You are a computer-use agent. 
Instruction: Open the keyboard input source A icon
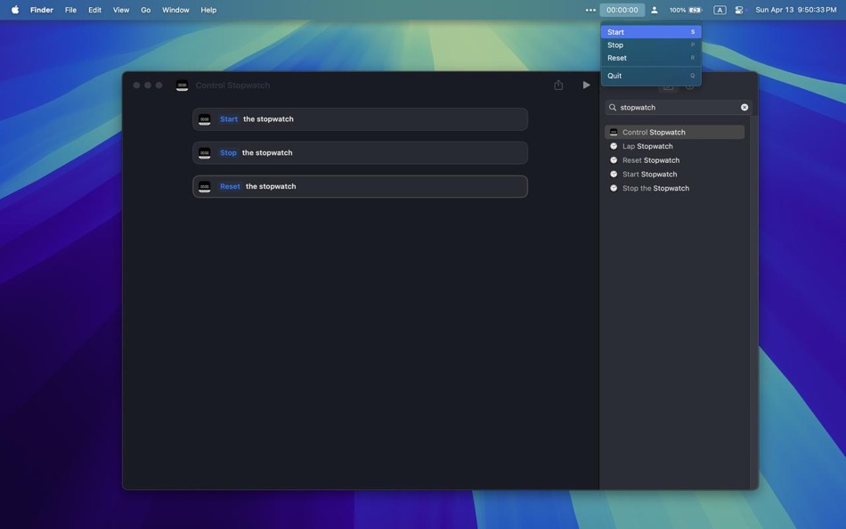pos(720,10)
